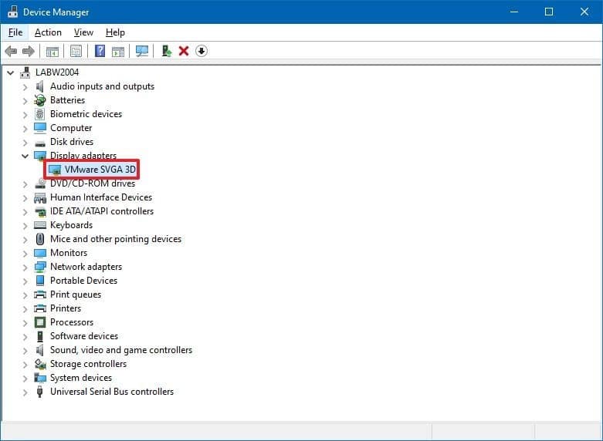Expand the Batteries category
603x441 pixels.
(25, 101)
